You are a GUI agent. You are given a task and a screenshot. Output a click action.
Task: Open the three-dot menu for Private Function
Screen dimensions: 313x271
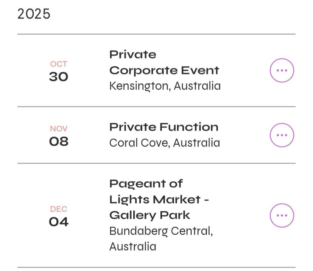coord(282,135)
